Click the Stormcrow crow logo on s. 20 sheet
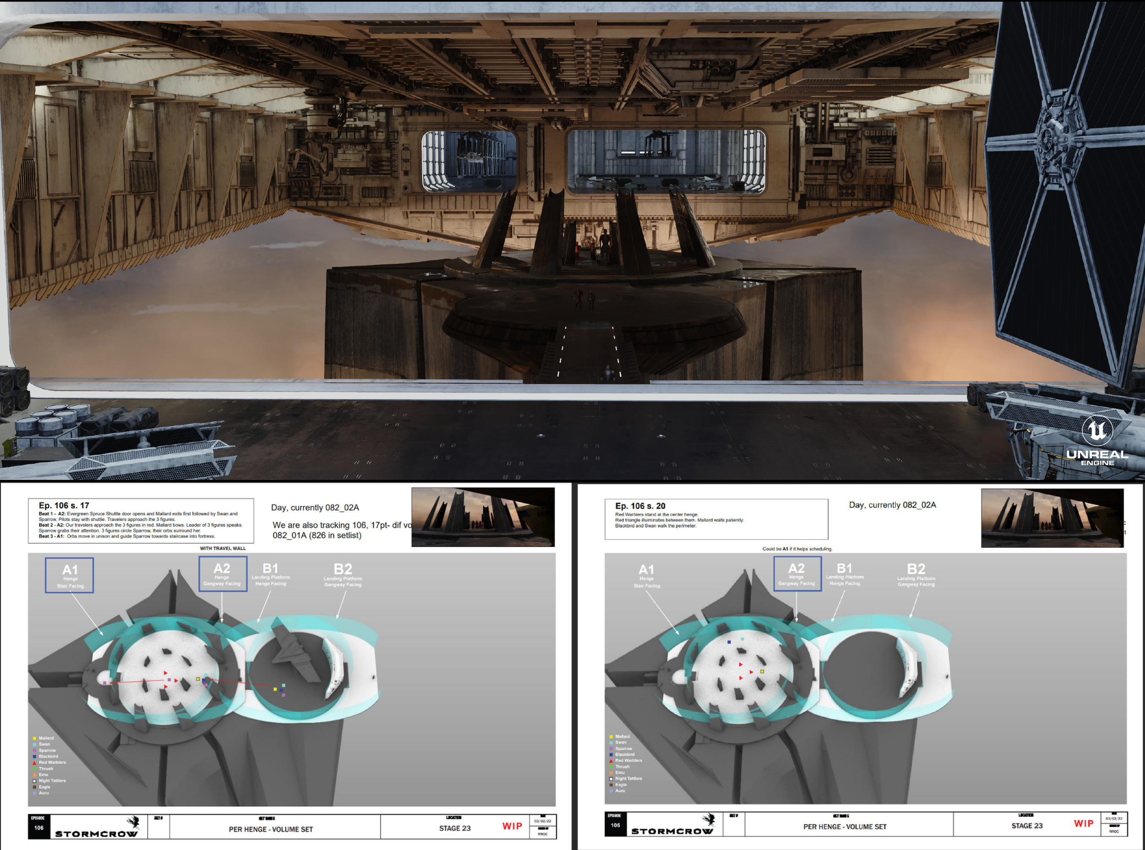This screenshot has height=850, width=1145. tap(709, 819)
